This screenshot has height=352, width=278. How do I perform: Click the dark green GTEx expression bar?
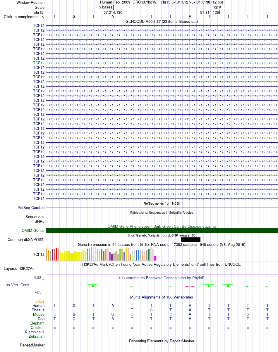click(149, 255)
